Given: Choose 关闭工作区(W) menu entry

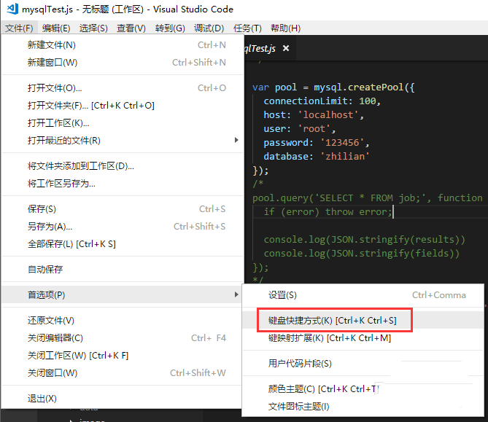Looking at the screenshot, I should tap(123, 356).
